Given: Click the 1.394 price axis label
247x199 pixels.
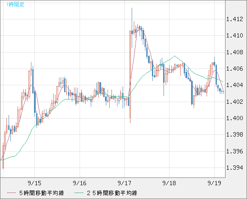Looking at the screenshot, I should [235, 168].
